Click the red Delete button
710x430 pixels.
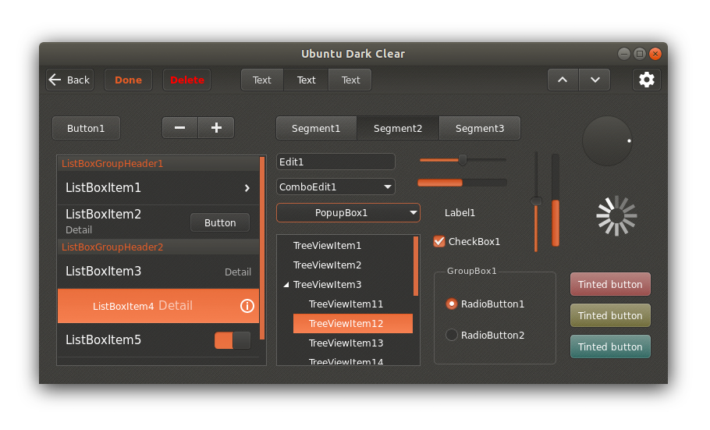tap(187, 80)
